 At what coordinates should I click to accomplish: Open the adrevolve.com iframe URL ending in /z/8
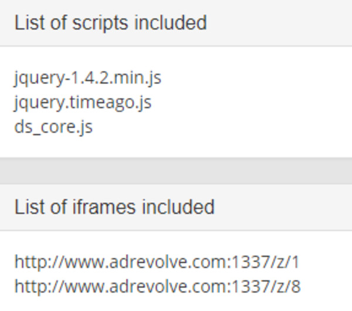[x=157, y=286]
